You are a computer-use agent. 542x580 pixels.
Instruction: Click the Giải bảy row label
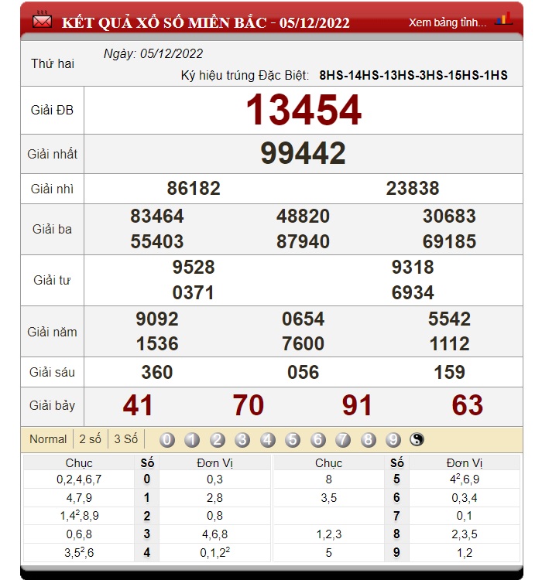coord(52,406)
